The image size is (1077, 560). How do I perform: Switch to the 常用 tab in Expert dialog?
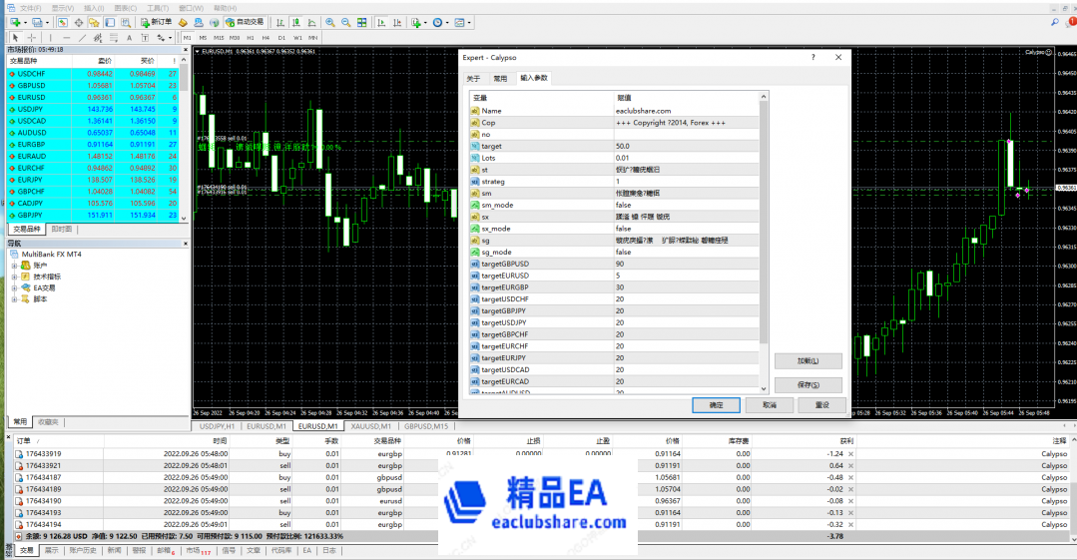pyautogui.click(x=501, y=78)
